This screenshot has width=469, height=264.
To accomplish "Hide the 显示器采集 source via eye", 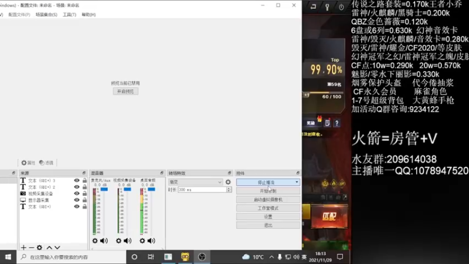I will coord(77,200).
